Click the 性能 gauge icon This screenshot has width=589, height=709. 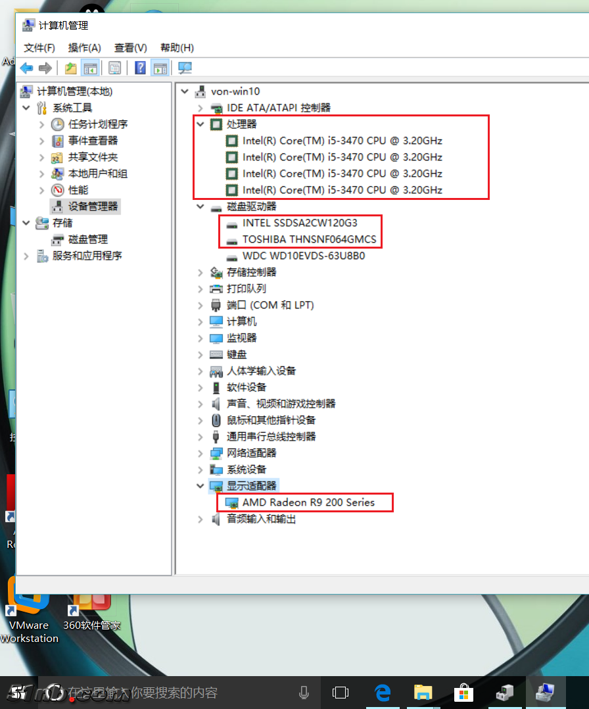click(57, 190)
